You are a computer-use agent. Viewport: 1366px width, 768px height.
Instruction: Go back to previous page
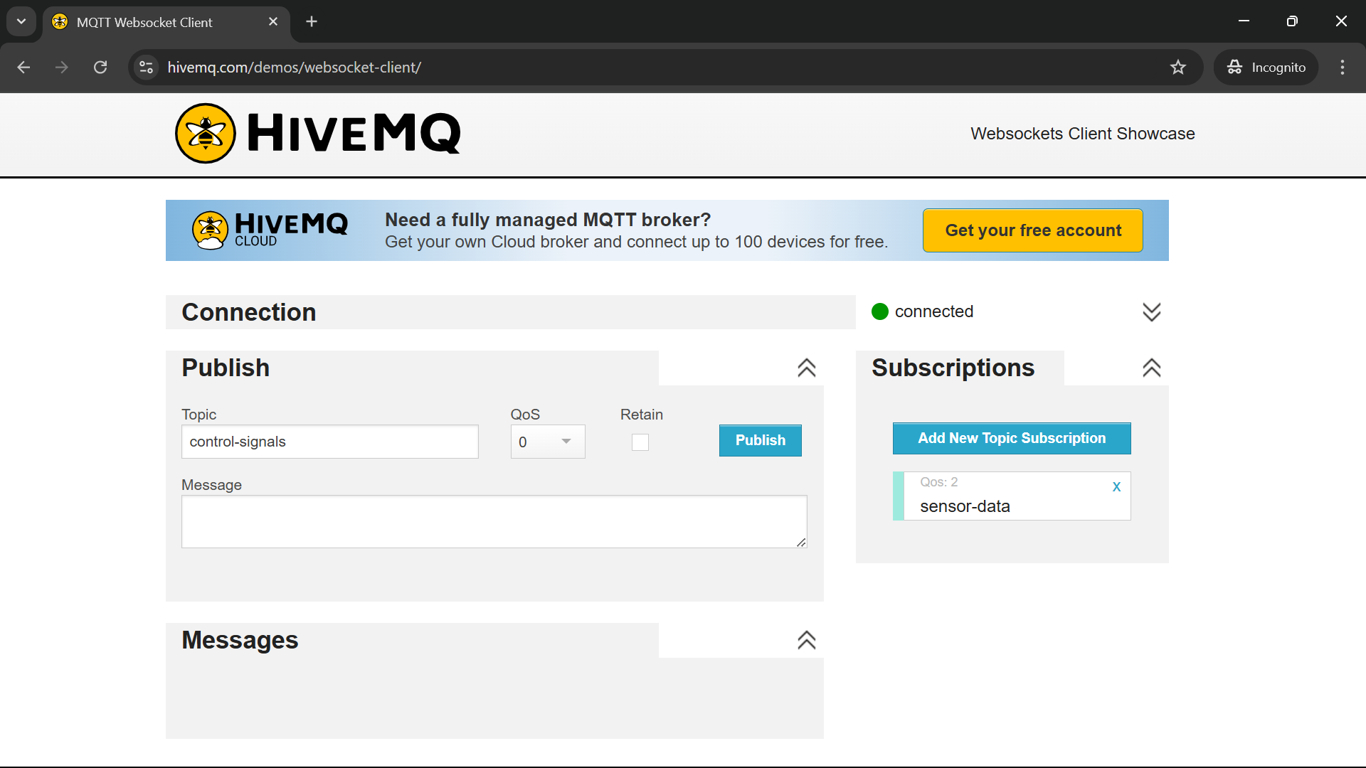coord(23,68)
